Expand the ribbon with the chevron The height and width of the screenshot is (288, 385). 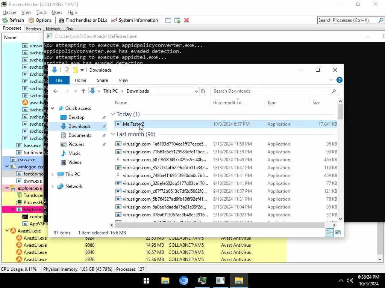[331, 80]
